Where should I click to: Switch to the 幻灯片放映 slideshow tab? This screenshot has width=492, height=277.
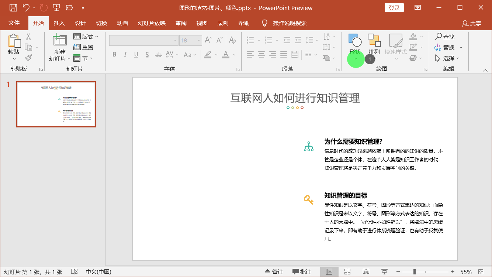click(152, 23)
